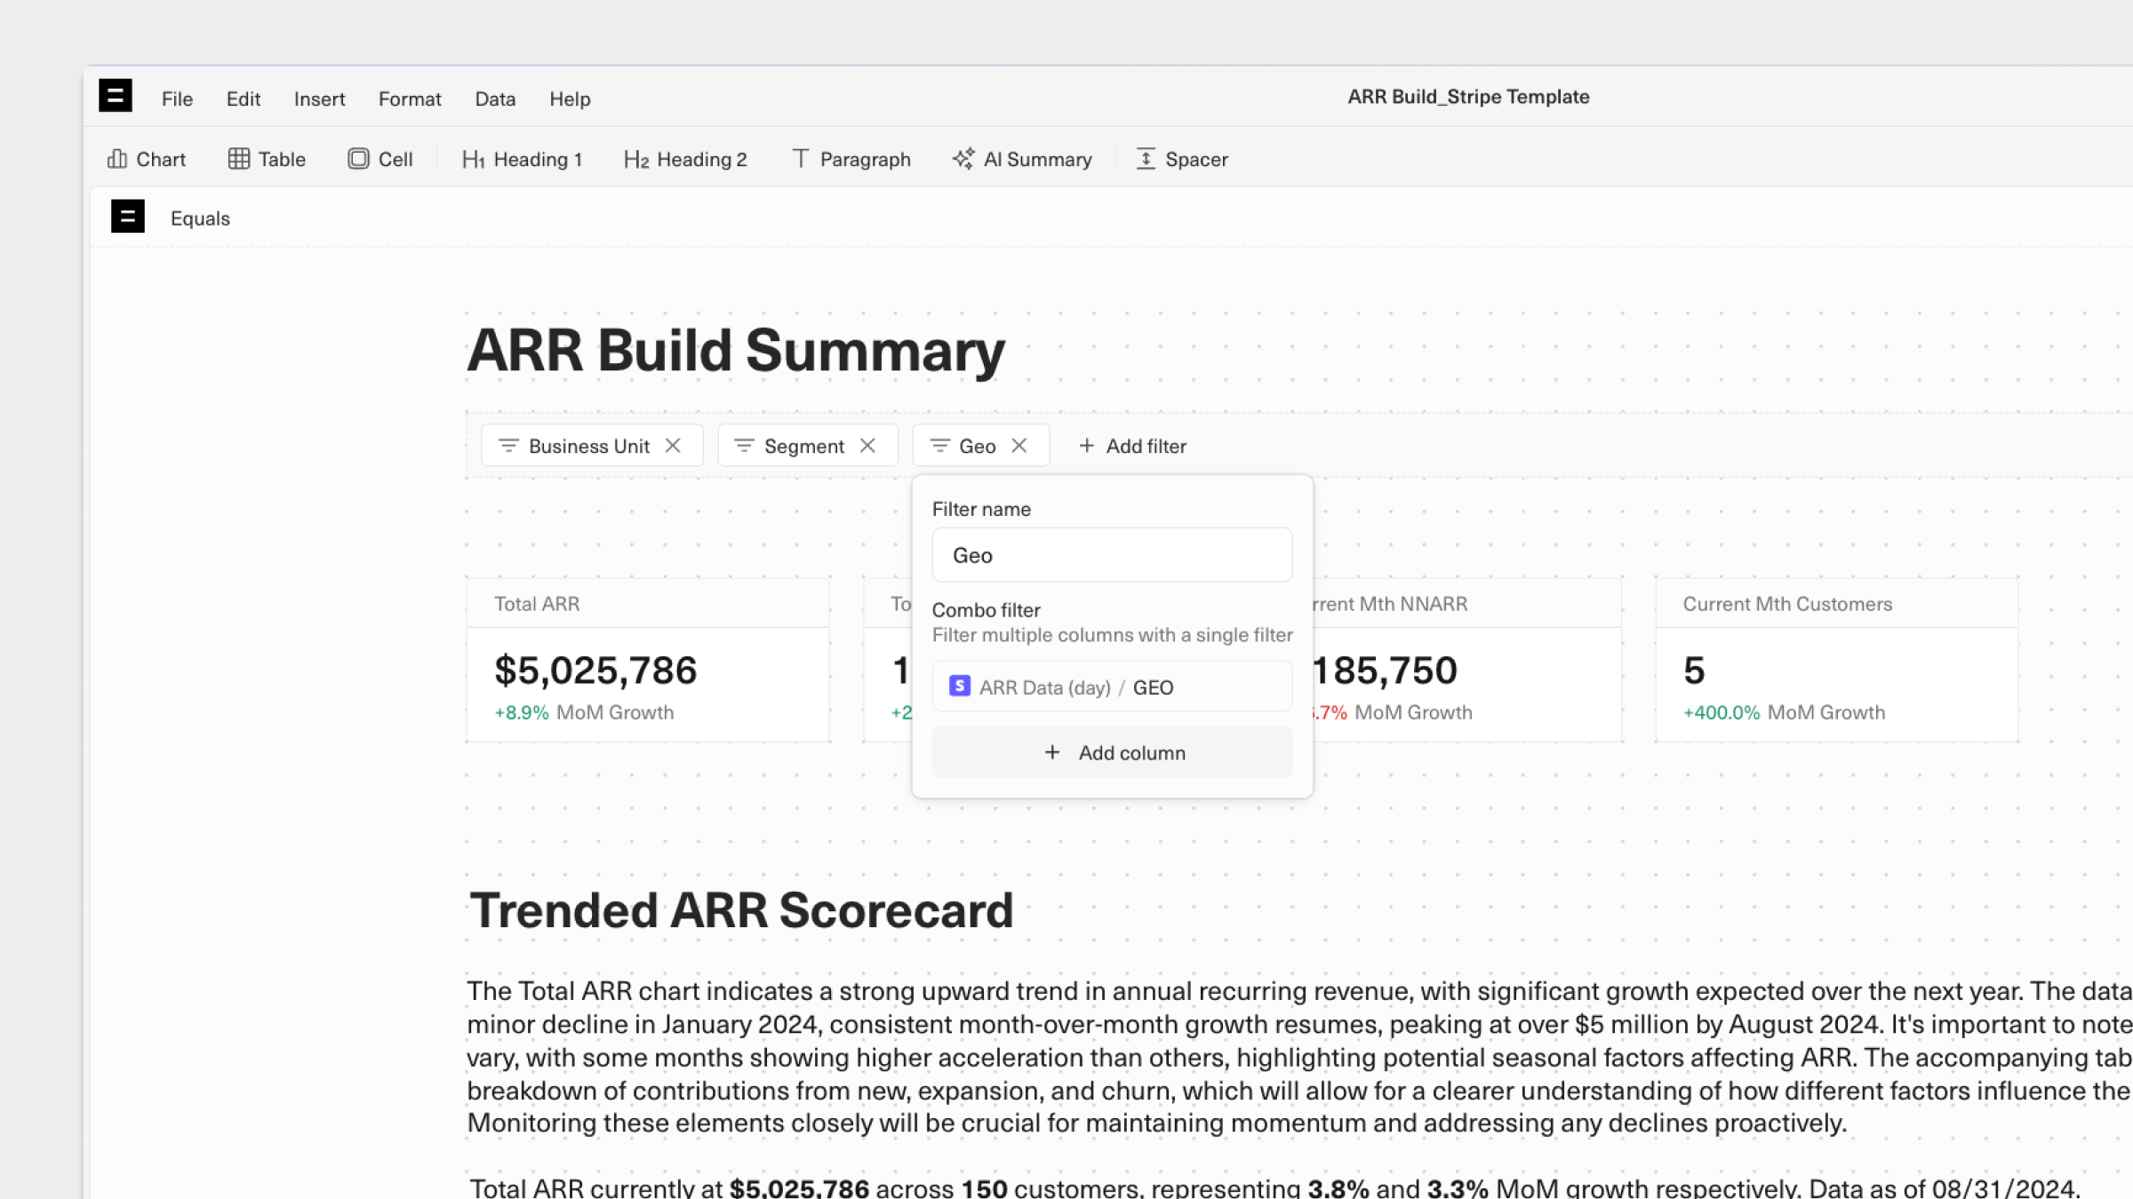Image resolution: width=2133 pixels, height=1199 pixels.
Task: Remove the Business Unit filter
Action: 673,446
